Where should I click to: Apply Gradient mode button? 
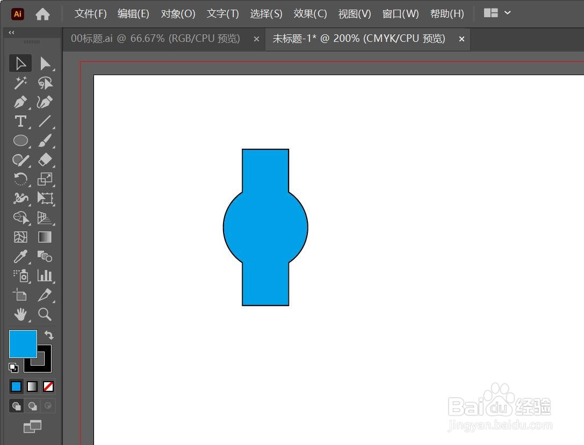click(x=32, y=386)
